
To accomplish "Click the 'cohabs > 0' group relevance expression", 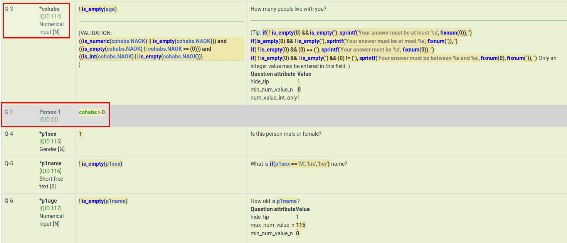I will (x=92, y=112).
